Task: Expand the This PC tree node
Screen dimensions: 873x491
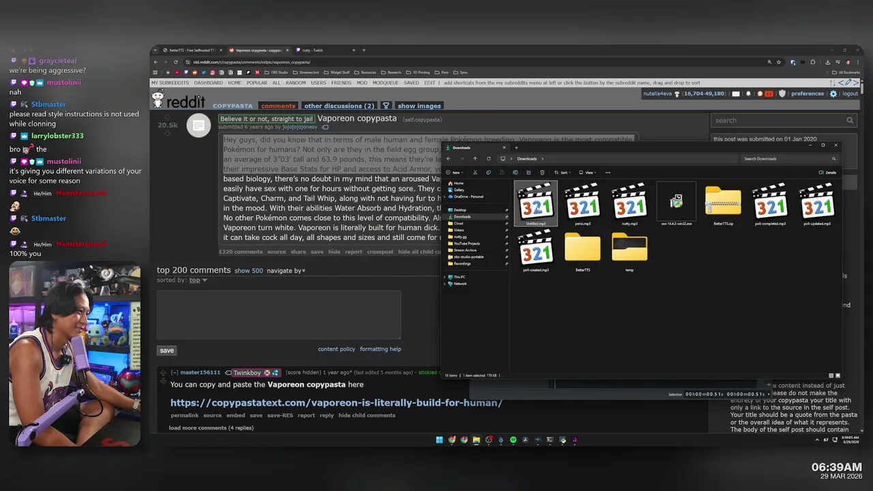Action: [446, 277]
